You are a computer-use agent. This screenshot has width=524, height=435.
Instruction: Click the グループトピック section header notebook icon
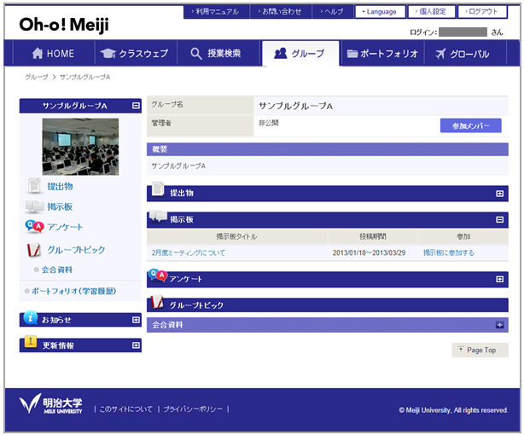coord(157,301)
